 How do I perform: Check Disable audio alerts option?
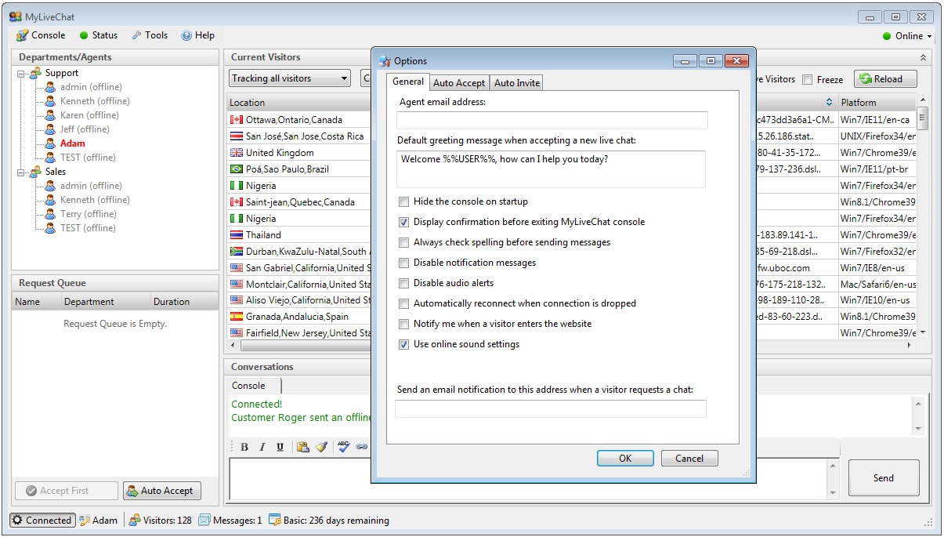[x=404, y=283]
